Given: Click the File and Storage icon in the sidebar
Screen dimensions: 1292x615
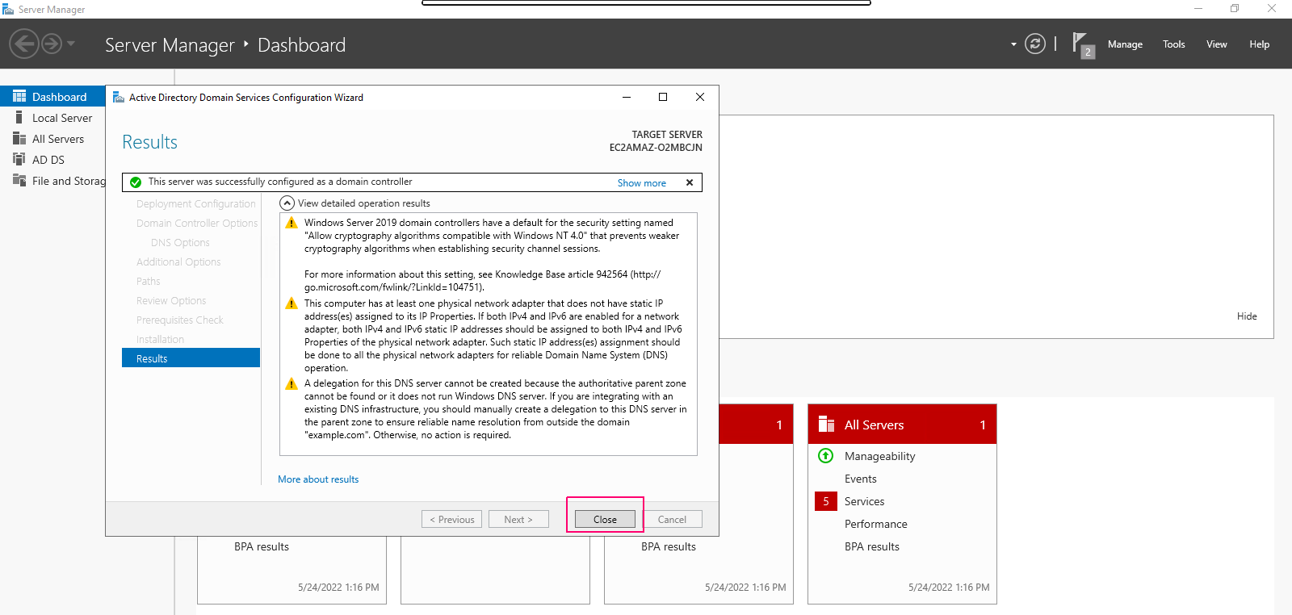Looking at the screenshot, I should click(19, 180).
